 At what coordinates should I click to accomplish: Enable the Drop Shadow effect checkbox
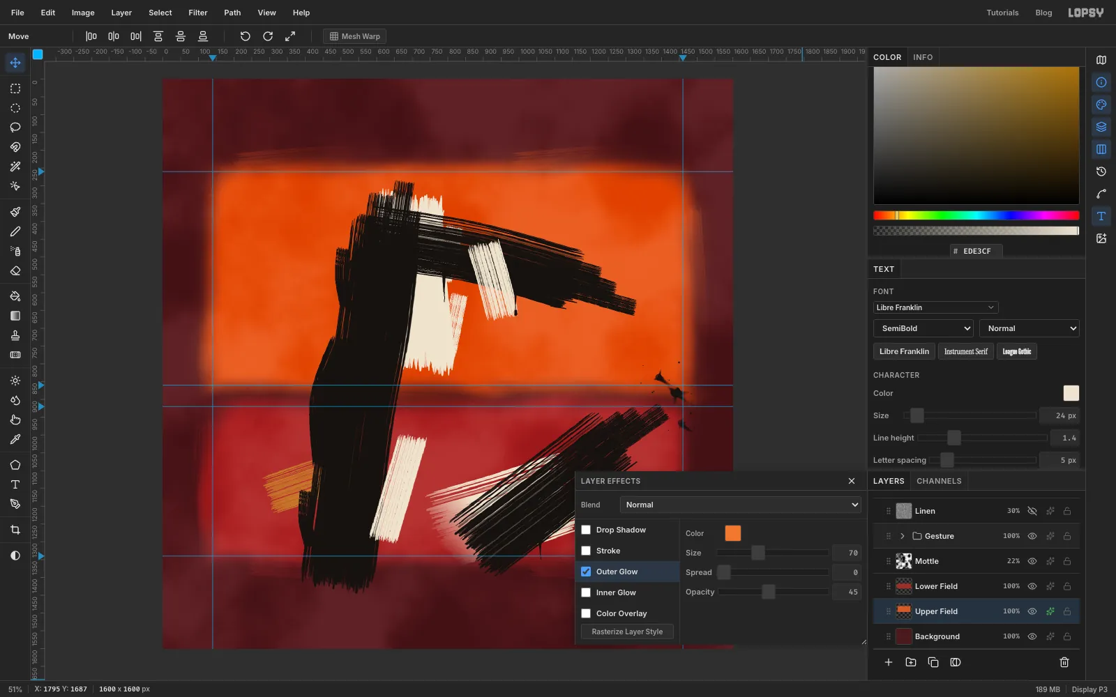586,530
